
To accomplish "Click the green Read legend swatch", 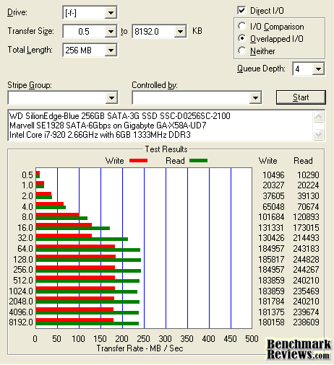I will [x=198, y=161].
